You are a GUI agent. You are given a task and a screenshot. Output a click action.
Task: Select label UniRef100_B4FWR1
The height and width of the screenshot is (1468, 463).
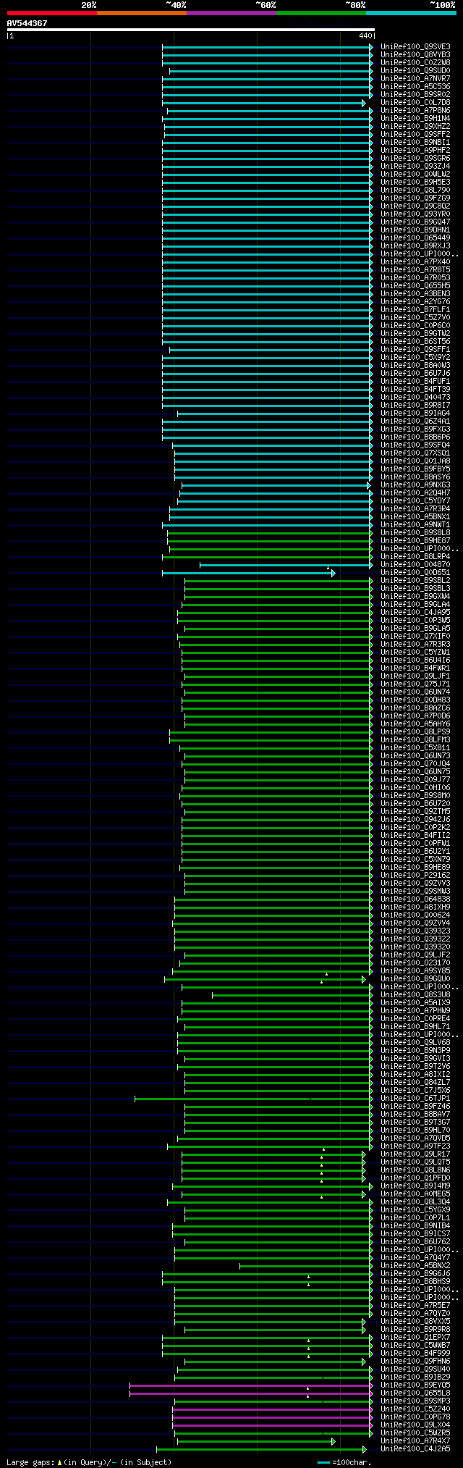point(415,668)
